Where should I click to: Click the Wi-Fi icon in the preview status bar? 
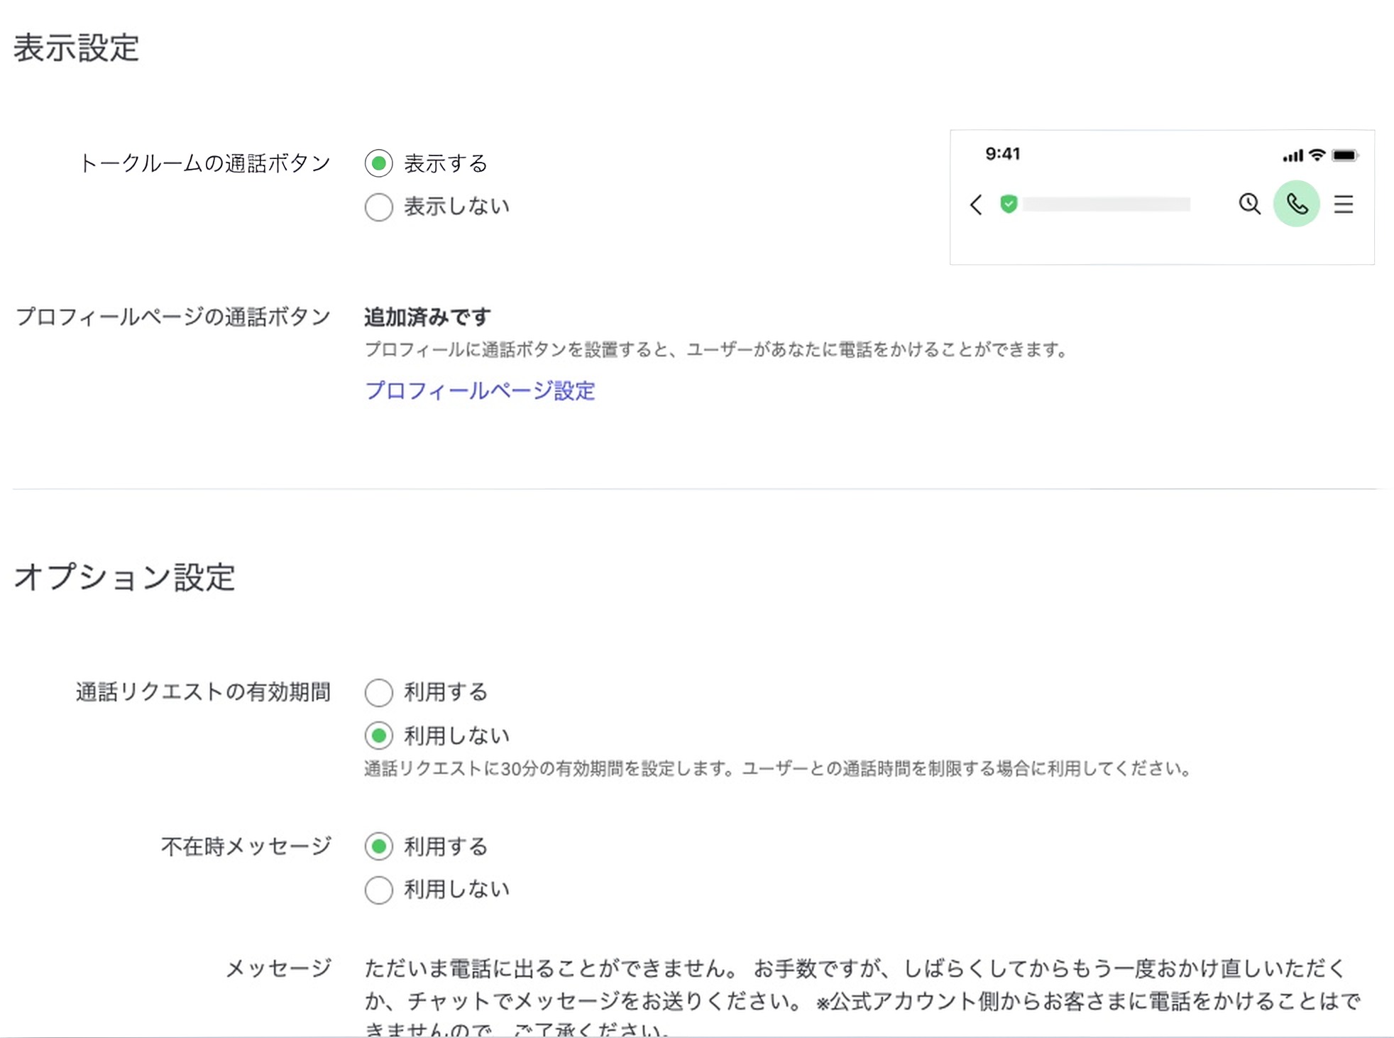point(1317,154)
